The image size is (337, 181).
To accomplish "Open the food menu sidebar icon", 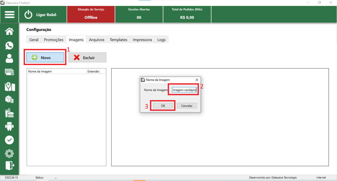I will [10, 113].
